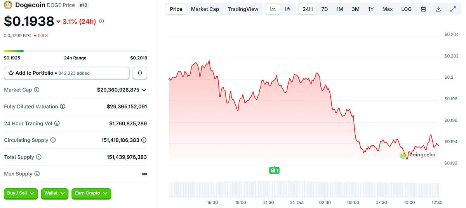Click info icon next to Circulating Supply label
The height and width of the screenshot is (208, 466).
pos(53,140)
